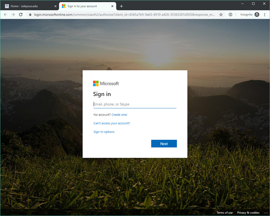Click the Next button
This screenshot has width=270, height=216.
coord(164,144)
